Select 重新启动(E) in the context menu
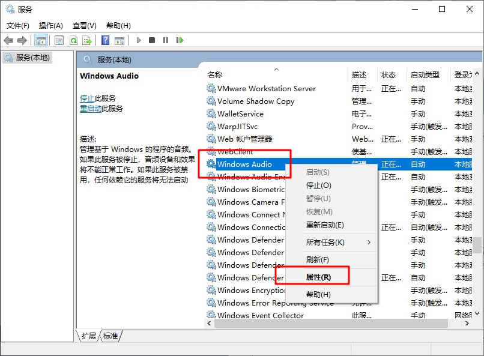The height and width of the screenshot is (356, 484). pyautogui.click(x=325, y=225)
